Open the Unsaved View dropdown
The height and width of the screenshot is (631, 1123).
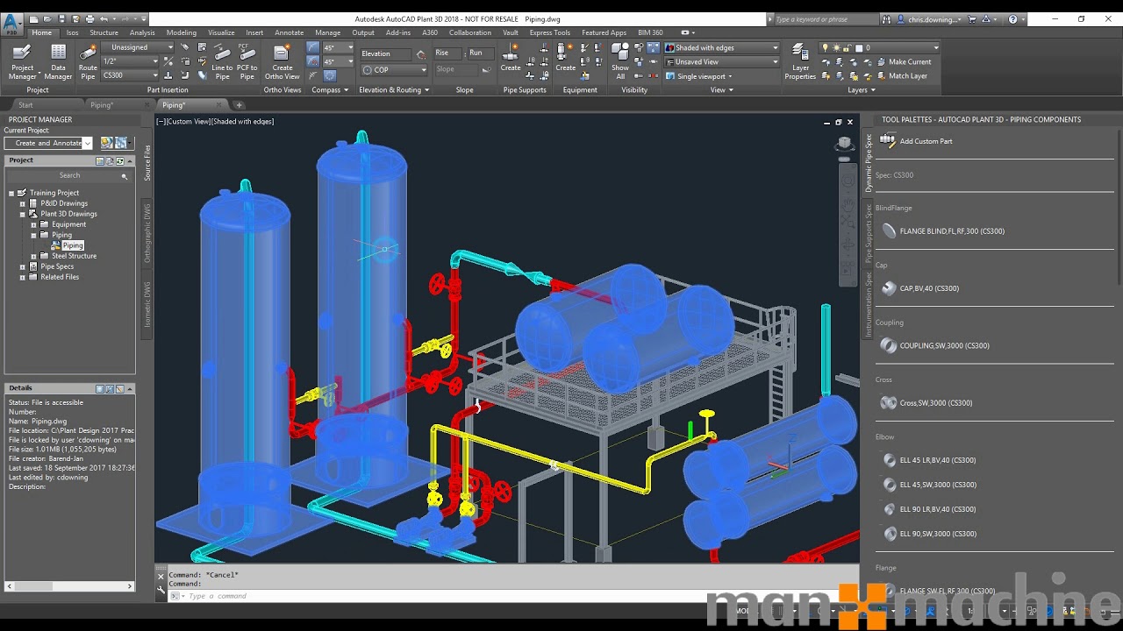721,61
